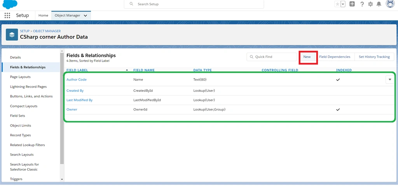Open Search Layouts for Salesforce Classic
The image size is (398, 186).
[24, 167]
